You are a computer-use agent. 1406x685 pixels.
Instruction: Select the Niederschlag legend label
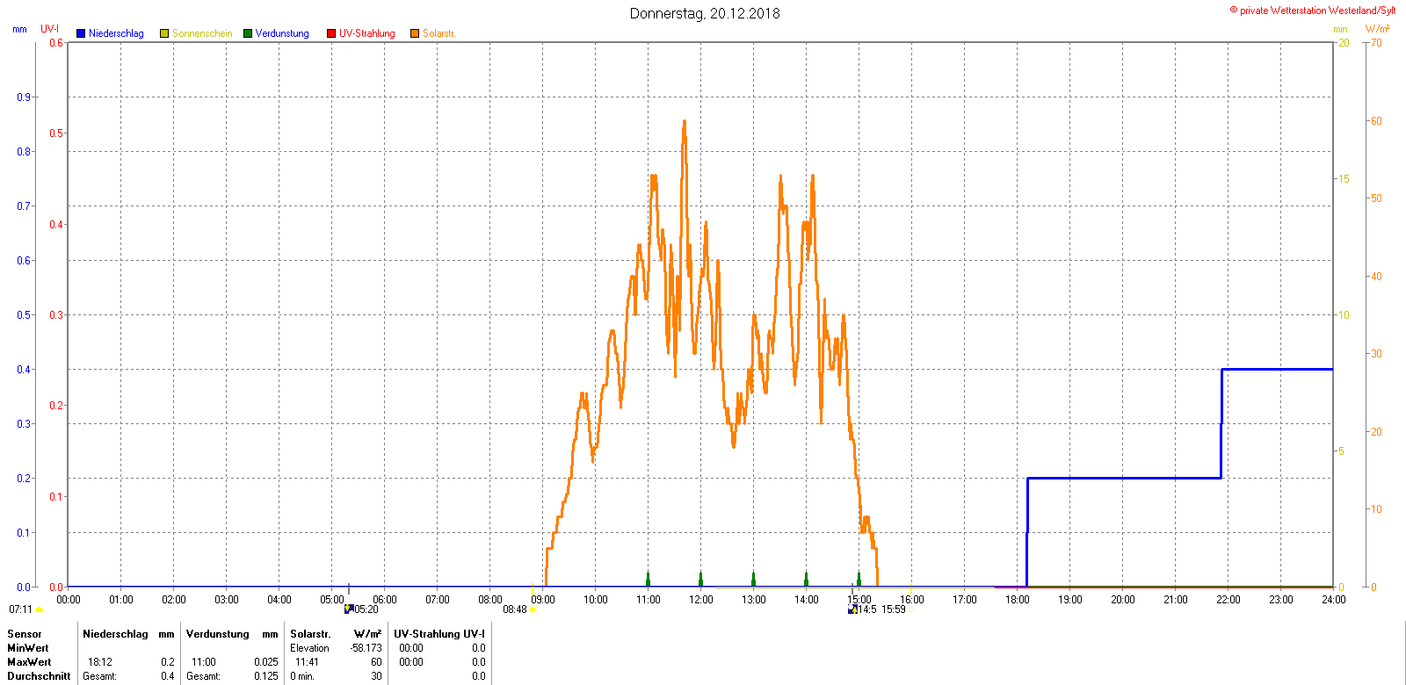pyautogui.click(x=116, y=33)
